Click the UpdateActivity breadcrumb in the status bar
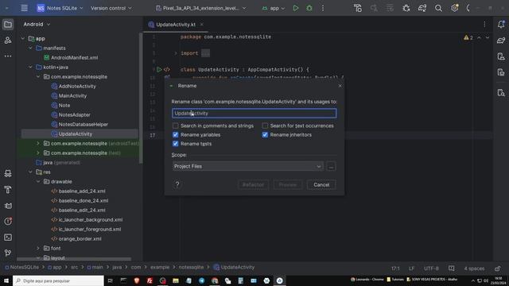This screenshot has width=509, height=286. (234, 268)
